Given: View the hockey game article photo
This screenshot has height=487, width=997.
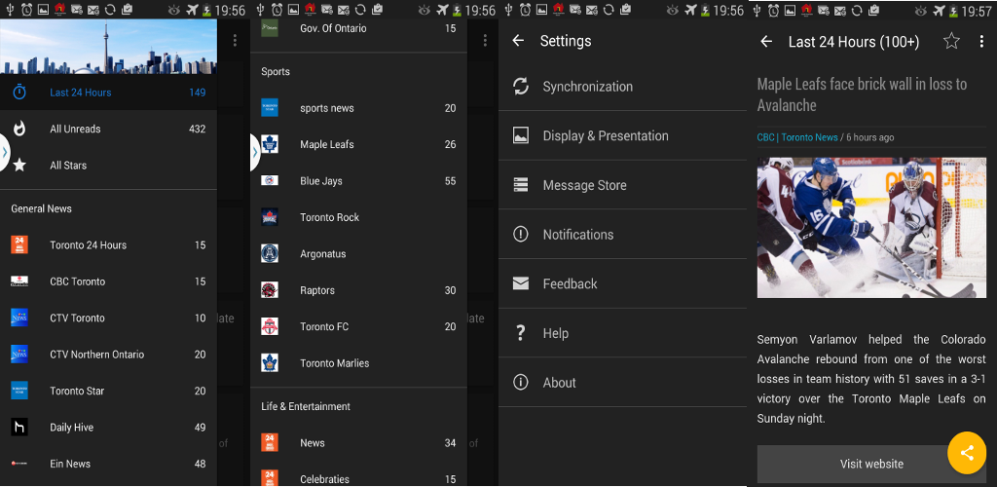Looking at the screenshot, I should pyautogui.click(x=871, y=228).
